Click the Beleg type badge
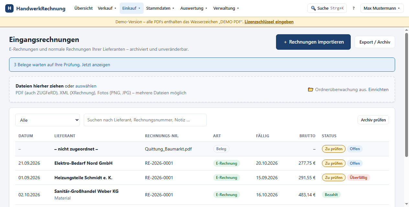This screenshot has width=409, height=207. tap(221, 149)
